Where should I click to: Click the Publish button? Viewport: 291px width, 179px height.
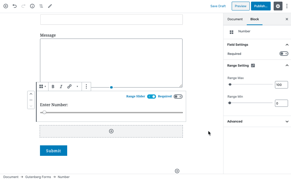[x=261, y=6]
